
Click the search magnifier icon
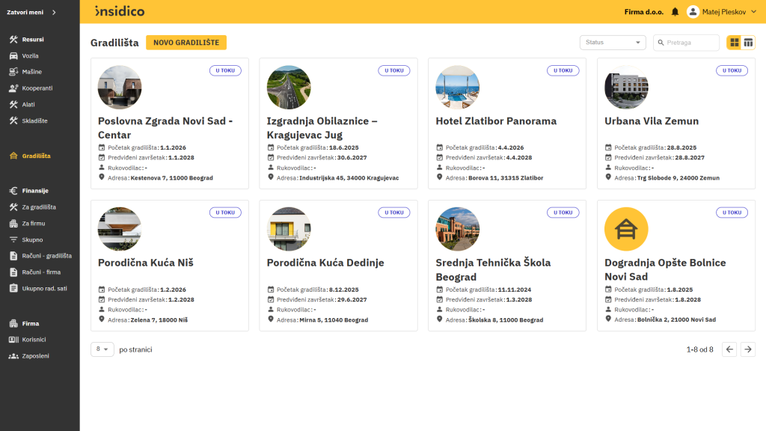[x=661, y=43]
